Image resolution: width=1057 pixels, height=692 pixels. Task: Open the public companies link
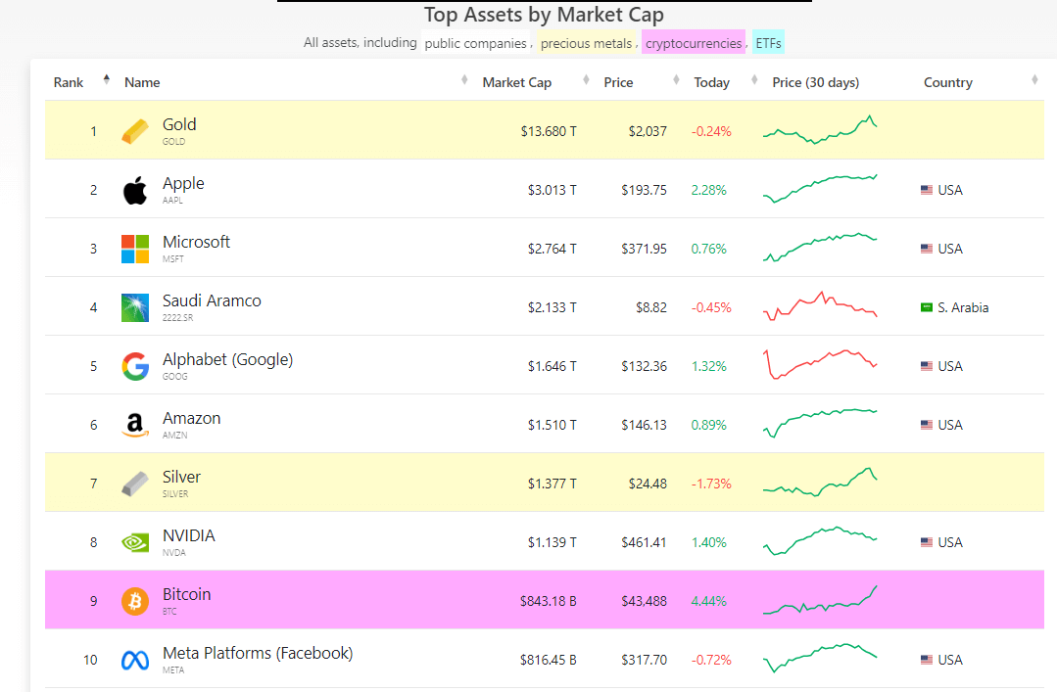pyautogui.click(x=476, y=43)
